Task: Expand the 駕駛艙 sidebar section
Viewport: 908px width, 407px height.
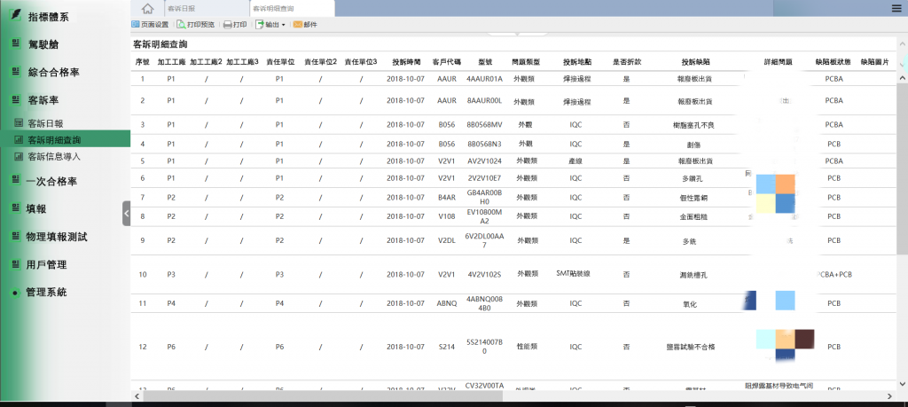Action: point(43,44)
